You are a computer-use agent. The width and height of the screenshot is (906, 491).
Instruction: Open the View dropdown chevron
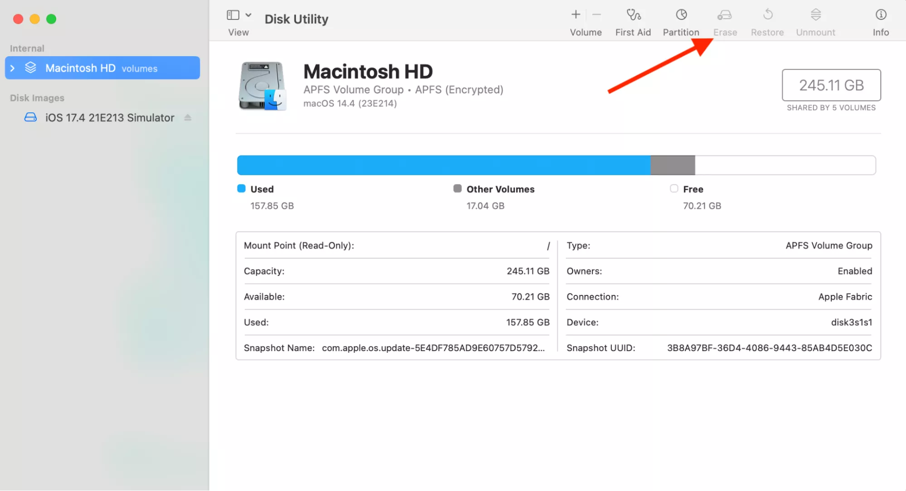click(x=248, y=15)
